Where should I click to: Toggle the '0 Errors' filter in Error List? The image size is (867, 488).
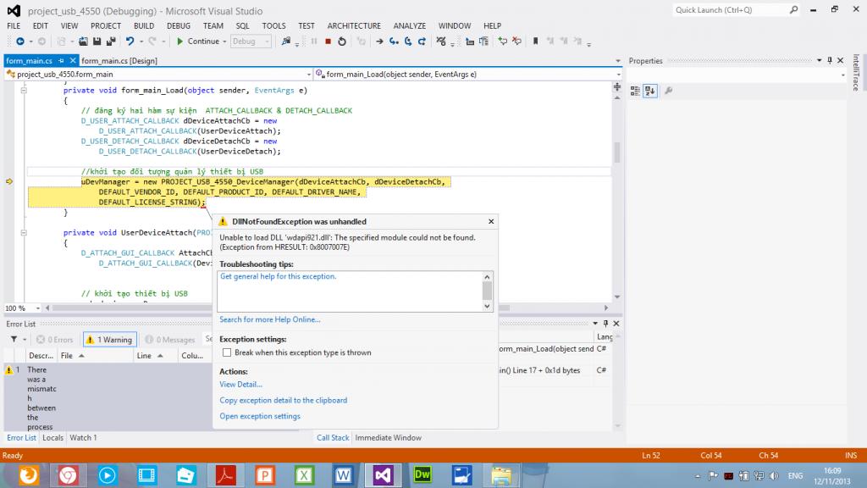click(x=54, y=340)
